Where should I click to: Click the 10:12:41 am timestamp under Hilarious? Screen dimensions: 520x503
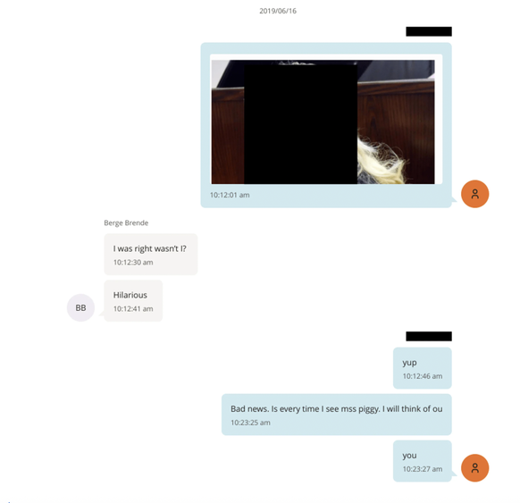point(133,309)
